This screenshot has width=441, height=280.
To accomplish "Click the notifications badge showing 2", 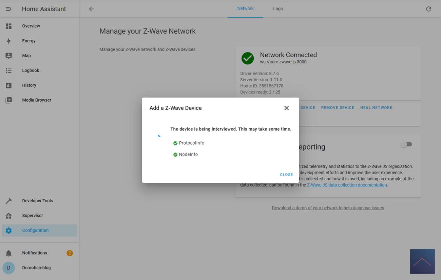I will click(x=70, y=253).
